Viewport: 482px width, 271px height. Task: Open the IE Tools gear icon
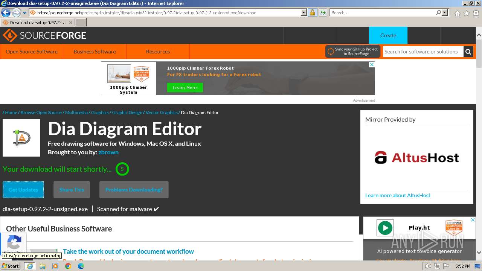coord(476,13)
